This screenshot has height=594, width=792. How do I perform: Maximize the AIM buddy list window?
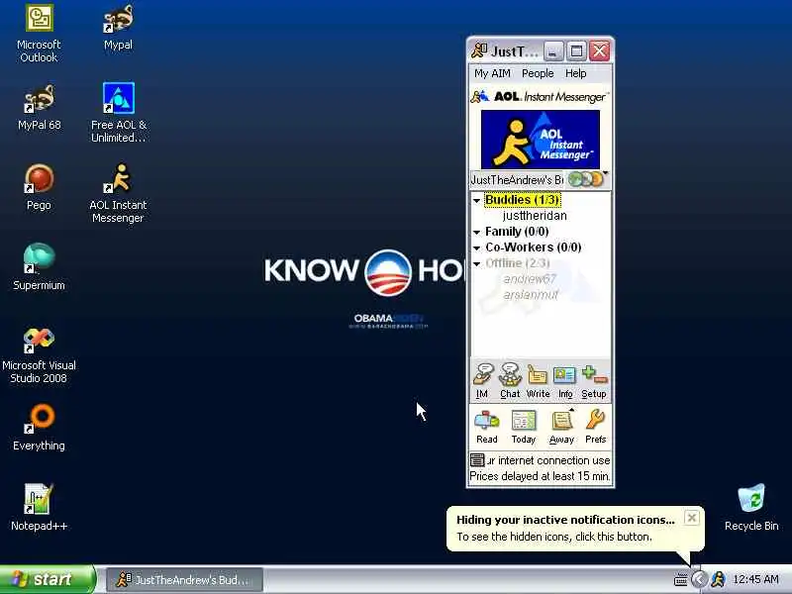(576, 51)
